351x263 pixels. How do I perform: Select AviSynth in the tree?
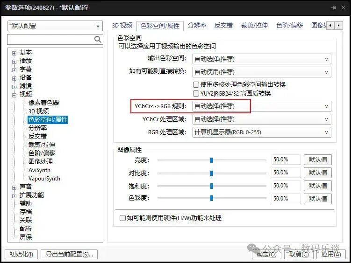click(39, 170)
